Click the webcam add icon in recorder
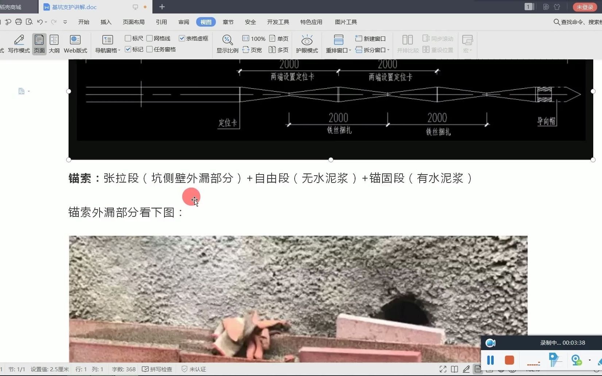Screen dimensions: 602x376 [577, 360]
